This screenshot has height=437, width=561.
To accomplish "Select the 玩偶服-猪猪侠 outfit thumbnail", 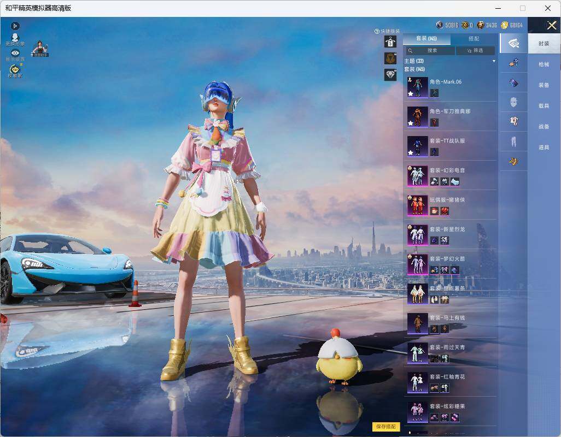I will 418,205.
